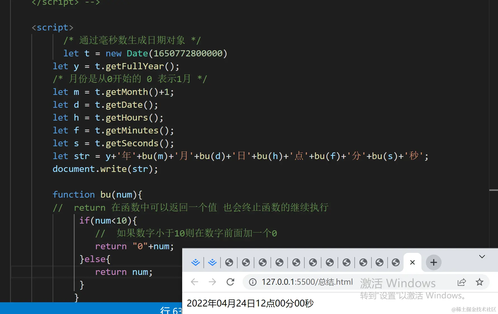
Task: Click the 'document.write(str);' line
Action: 105,169
